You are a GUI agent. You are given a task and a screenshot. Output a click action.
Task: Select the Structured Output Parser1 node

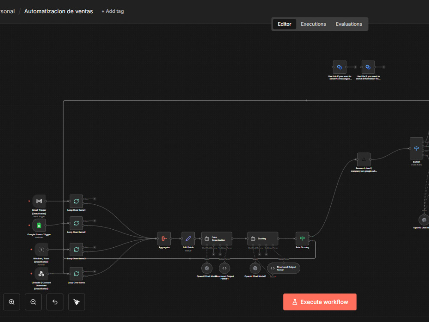(224, 268)
